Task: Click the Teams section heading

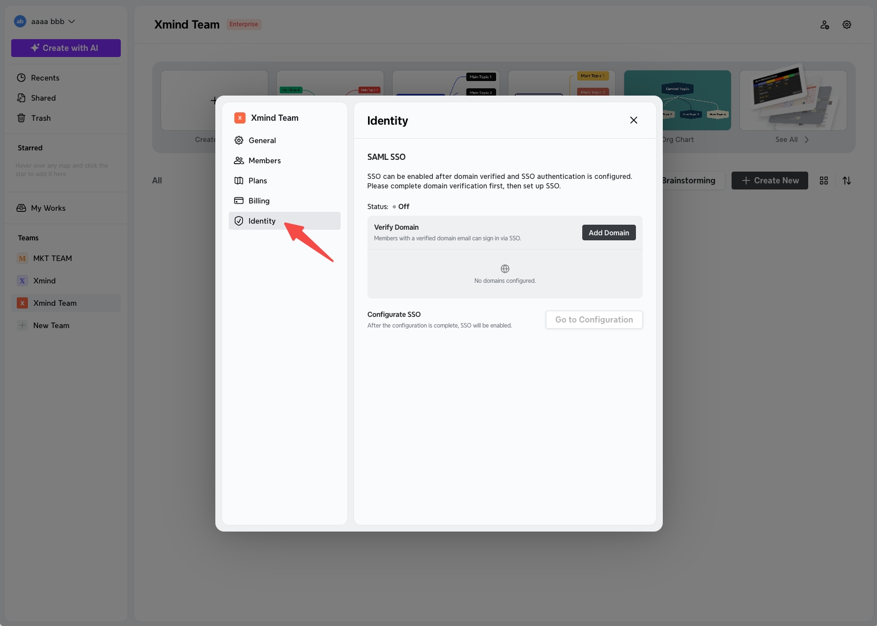Action: coord(29,238)
